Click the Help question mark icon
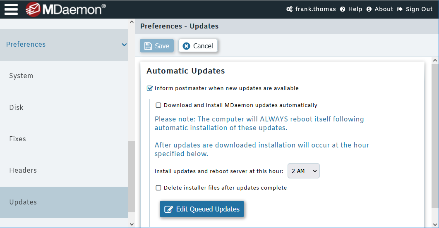Image resolution: width=439 pixels, height=228 pixels. [343, 9]
